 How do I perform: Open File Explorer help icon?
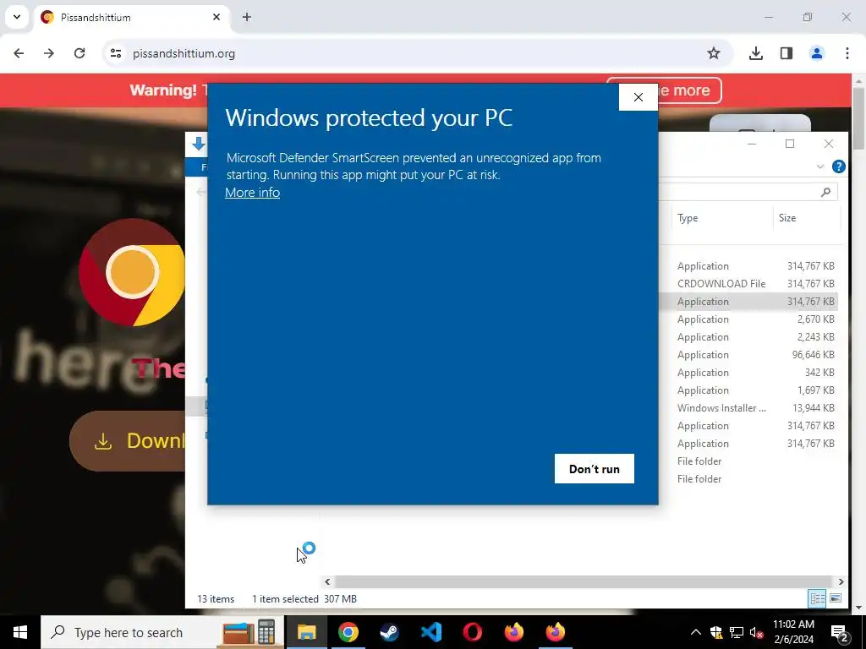point(838,166)
